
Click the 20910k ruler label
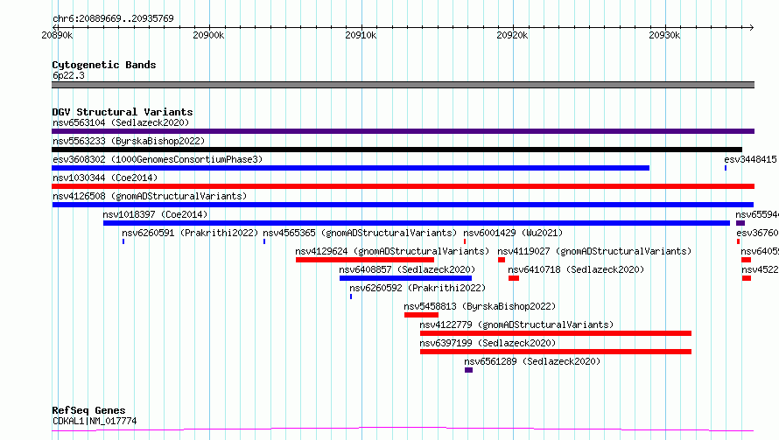tap(361, 35)
